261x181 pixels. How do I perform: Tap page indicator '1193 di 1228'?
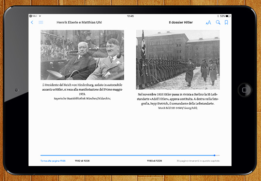(x=155, y=161)
